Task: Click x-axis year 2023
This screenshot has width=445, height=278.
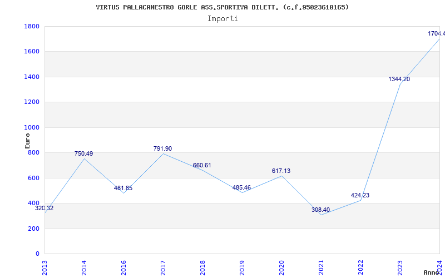Action: 400,267
